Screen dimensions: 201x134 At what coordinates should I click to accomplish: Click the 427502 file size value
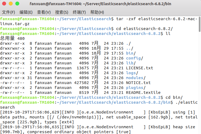point(81,83)
